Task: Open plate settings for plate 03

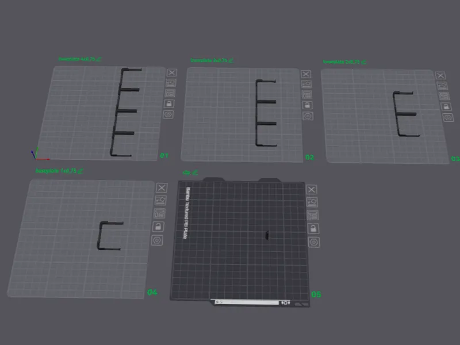Action: (x=448, y=118)
